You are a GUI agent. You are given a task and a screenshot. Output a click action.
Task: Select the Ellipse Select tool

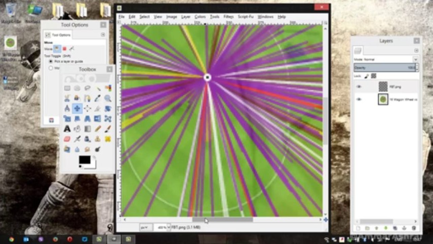coord(77,88)
